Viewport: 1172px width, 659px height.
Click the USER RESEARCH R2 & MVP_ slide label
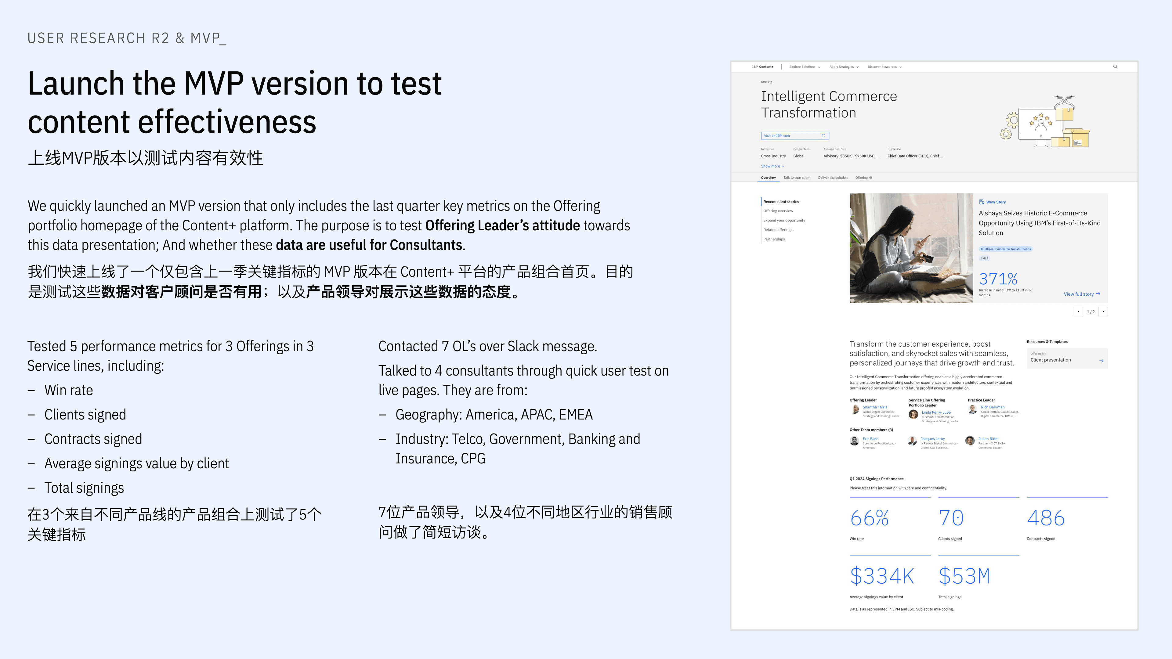(x=127, y=38)
